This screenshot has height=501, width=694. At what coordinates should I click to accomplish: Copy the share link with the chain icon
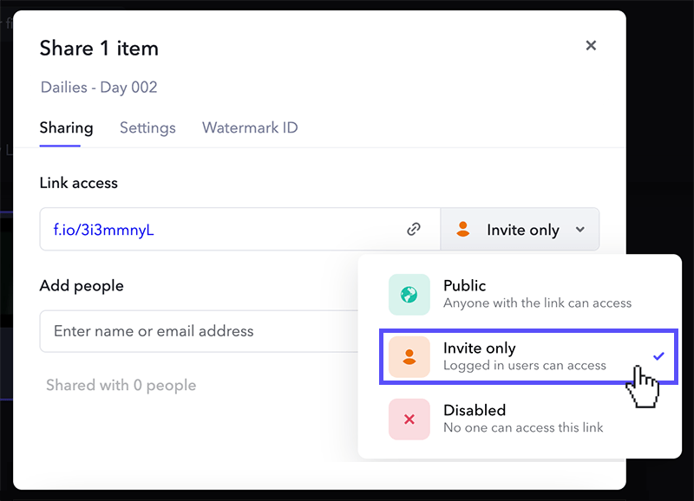click(x=414, y=229)
